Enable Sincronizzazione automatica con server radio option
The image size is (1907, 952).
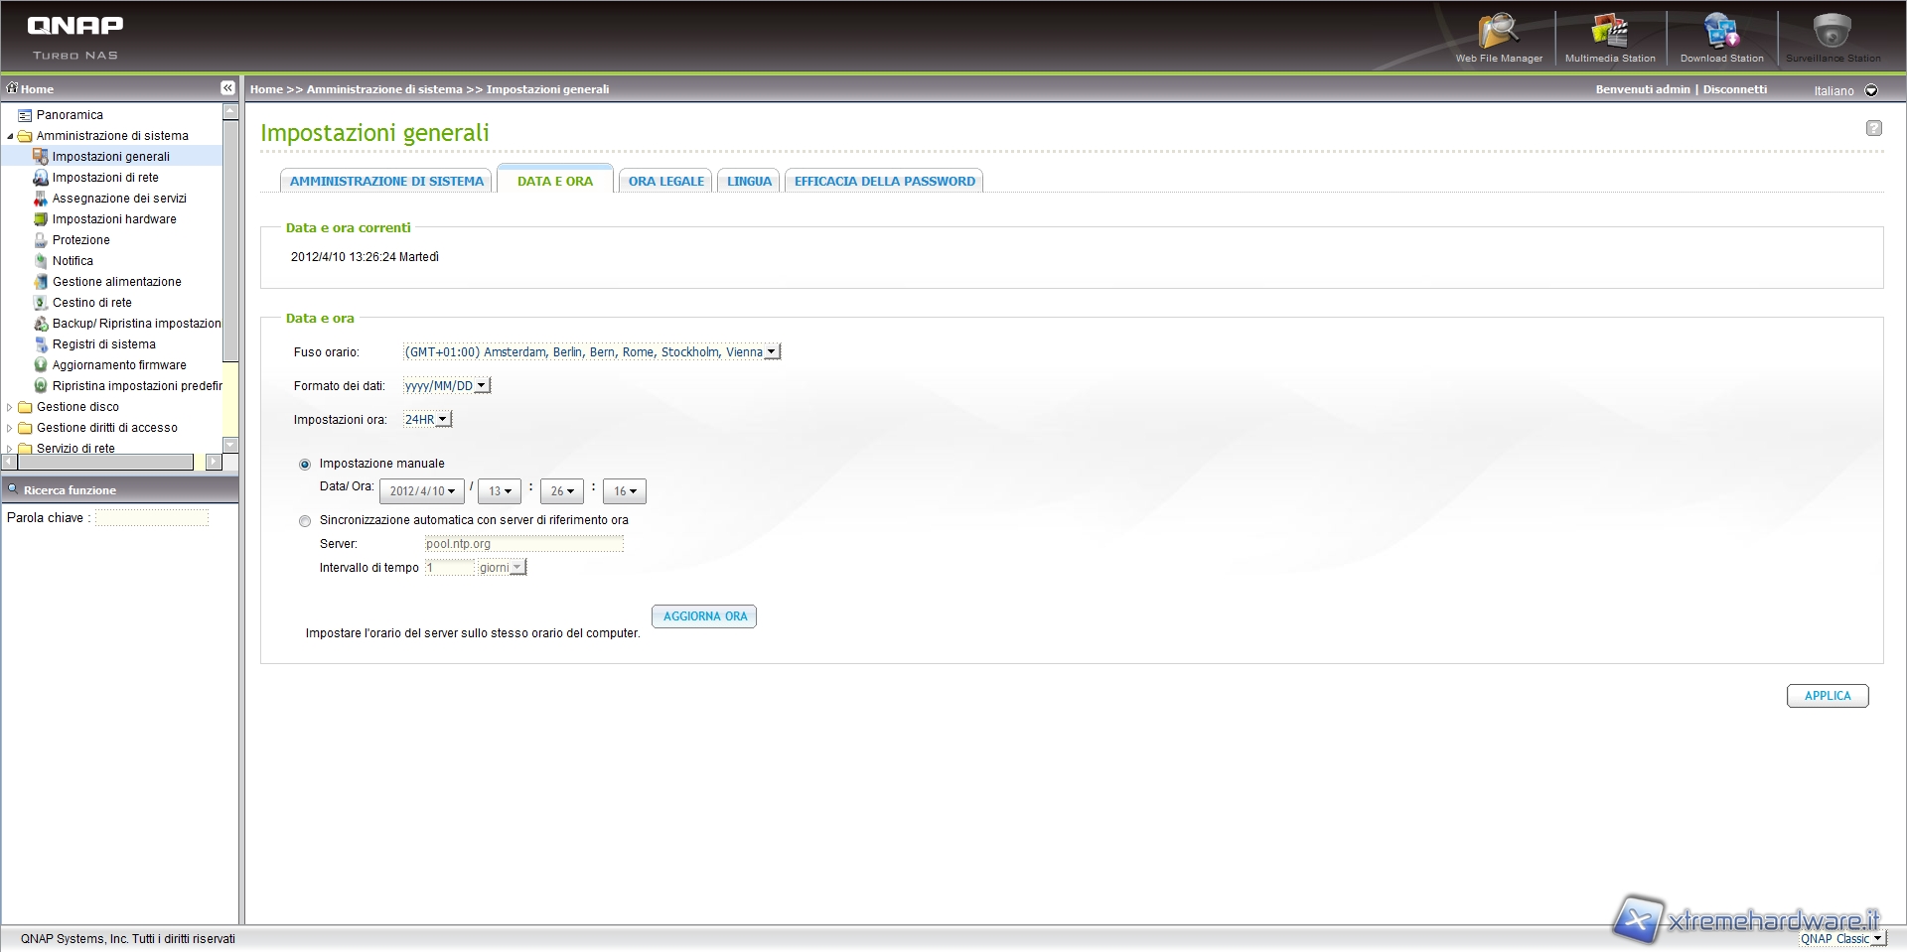[x=305, y=521]
